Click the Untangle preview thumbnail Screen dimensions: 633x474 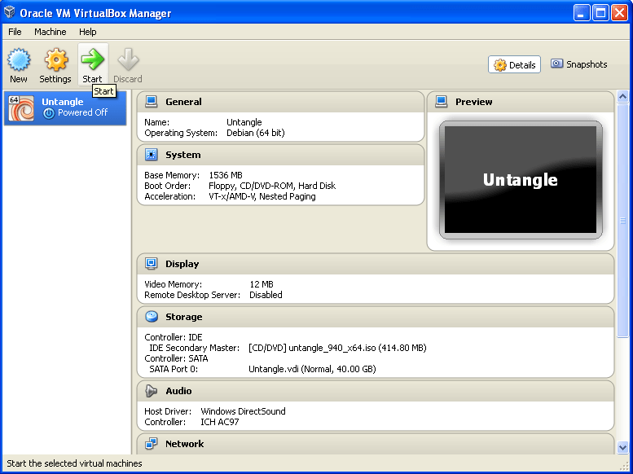(521, 180)
